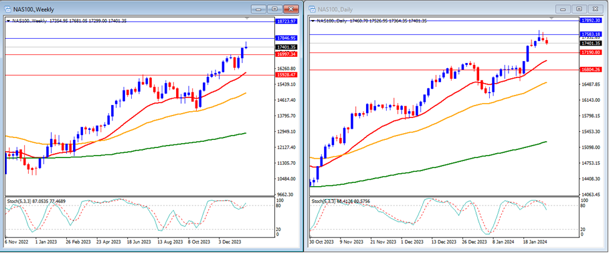Click the 16804.26 red support label

pyautogui.click(x=591, y=69)
